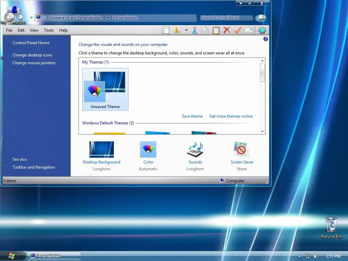Image resolution: width=348 pixels, height=261 pixels.
Task: Open the Tools menu
Action: point(49,30)
